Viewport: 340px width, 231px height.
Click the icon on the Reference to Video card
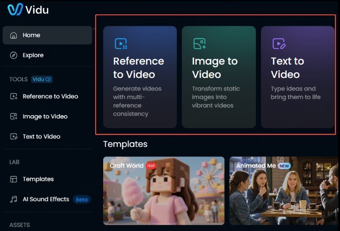pyautogui.click(x=121, y=44)
